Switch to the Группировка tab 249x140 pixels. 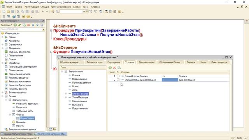tap(114, 62)
